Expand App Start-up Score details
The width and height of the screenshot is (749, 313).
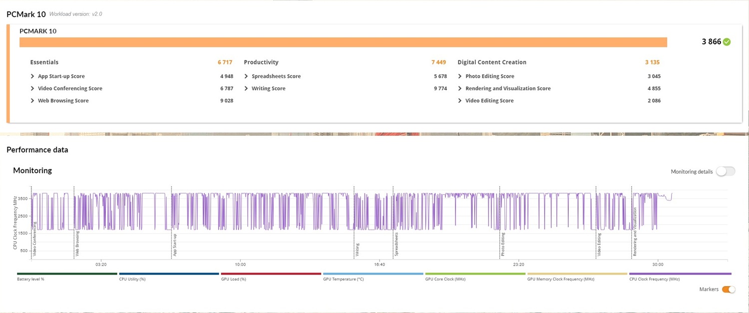tap(33, 76)
